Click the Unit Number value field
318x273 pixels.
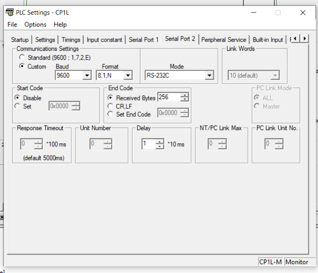coord(97,144)
